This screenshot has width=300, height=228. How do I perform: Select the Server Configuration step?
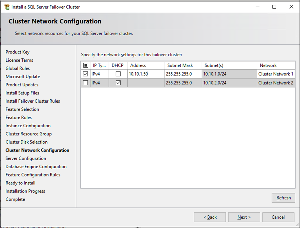26,158
